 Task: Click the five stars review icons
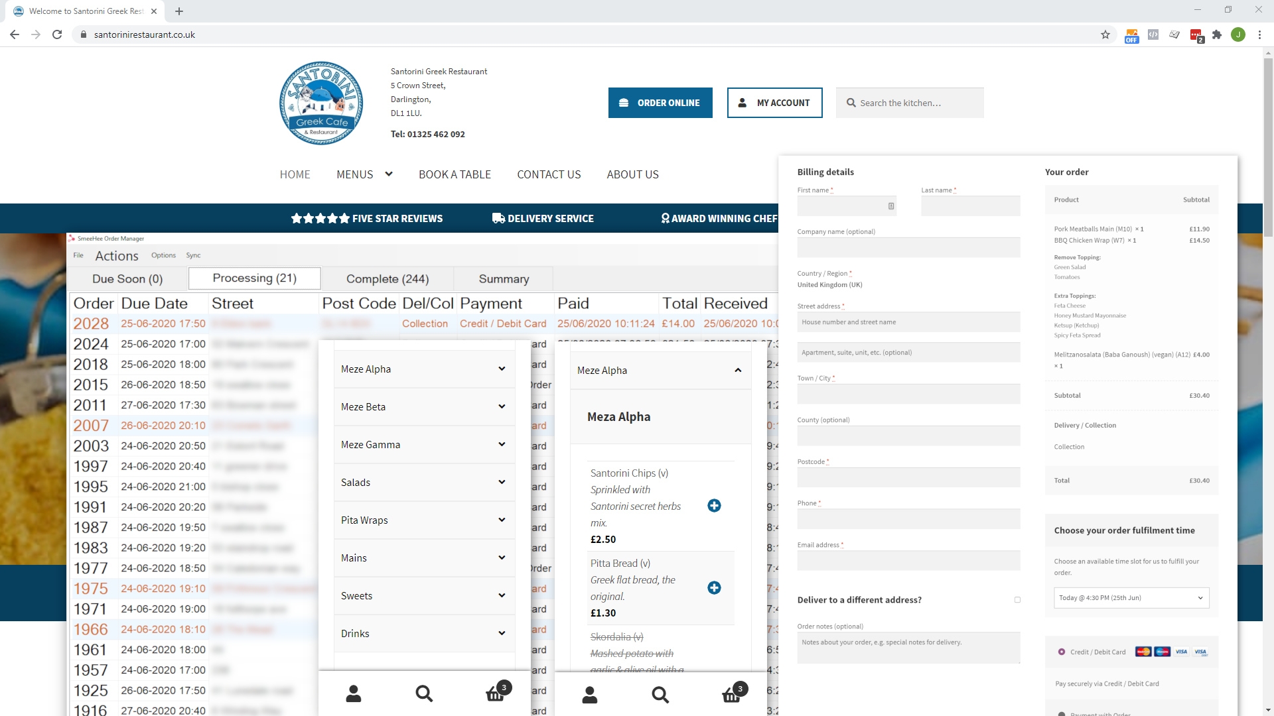(320, 218)
